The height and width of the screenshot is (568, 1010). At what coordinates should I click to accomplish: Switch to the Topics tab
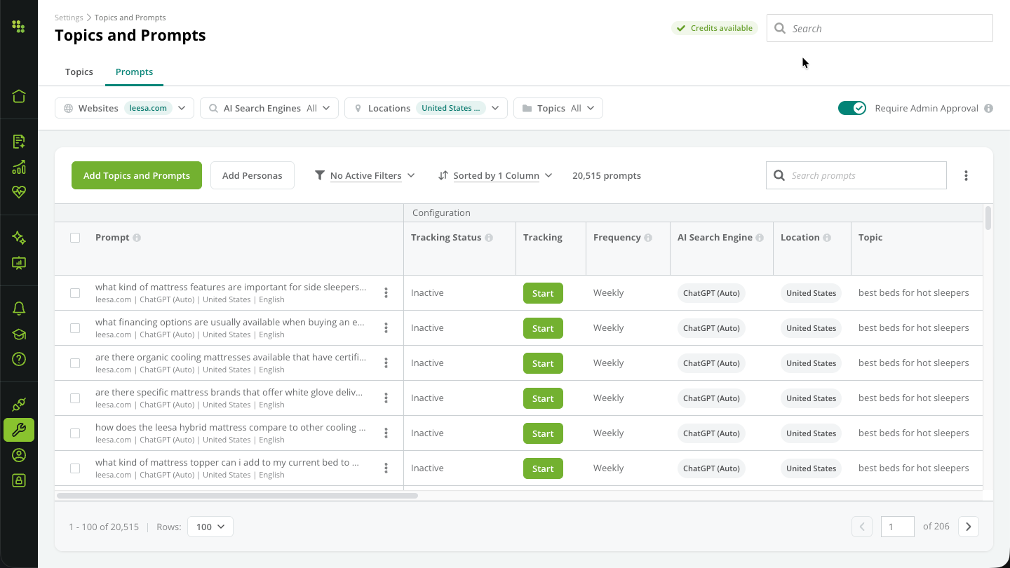point(79,72)
